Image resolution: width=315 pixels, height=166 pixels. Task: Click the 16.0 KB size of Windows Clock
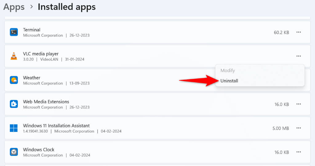click(282, 152)
